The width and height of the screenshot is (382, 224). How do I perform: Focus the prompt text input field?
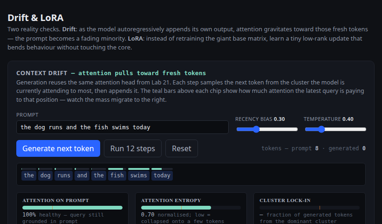123,127
